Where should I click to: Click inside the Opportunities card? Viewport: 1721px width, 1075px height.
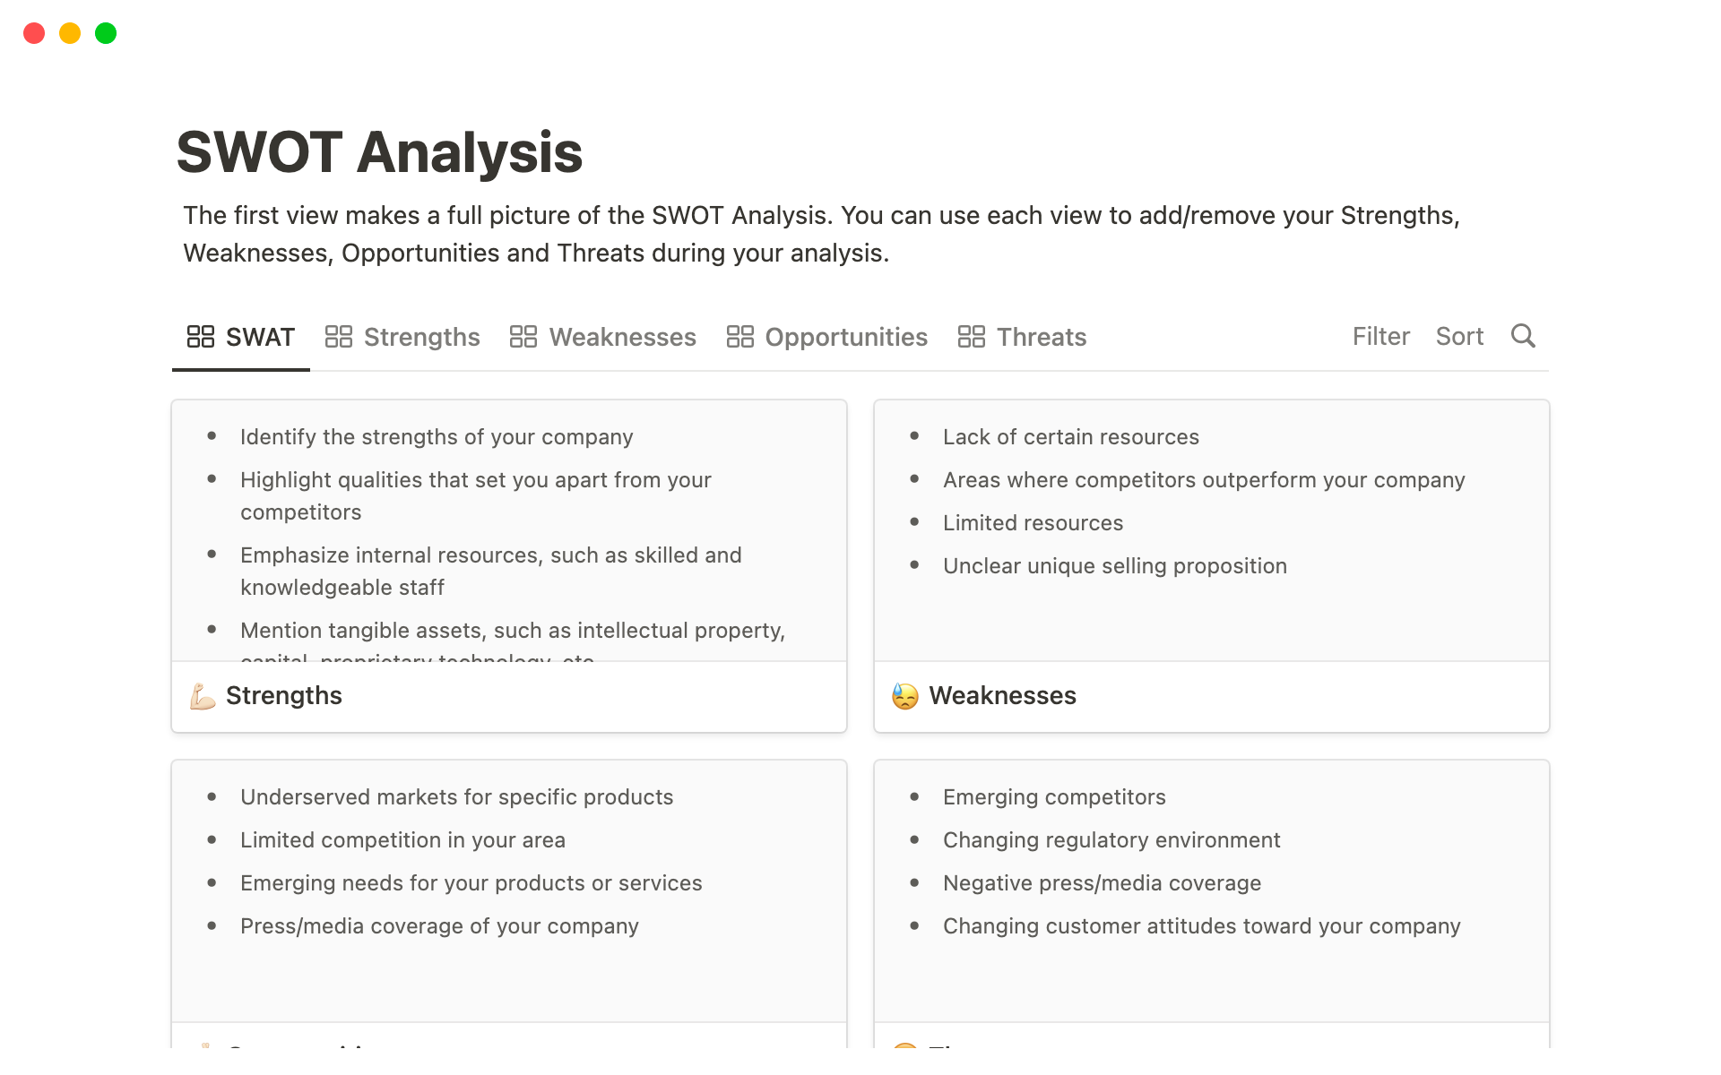coord(511,867)
